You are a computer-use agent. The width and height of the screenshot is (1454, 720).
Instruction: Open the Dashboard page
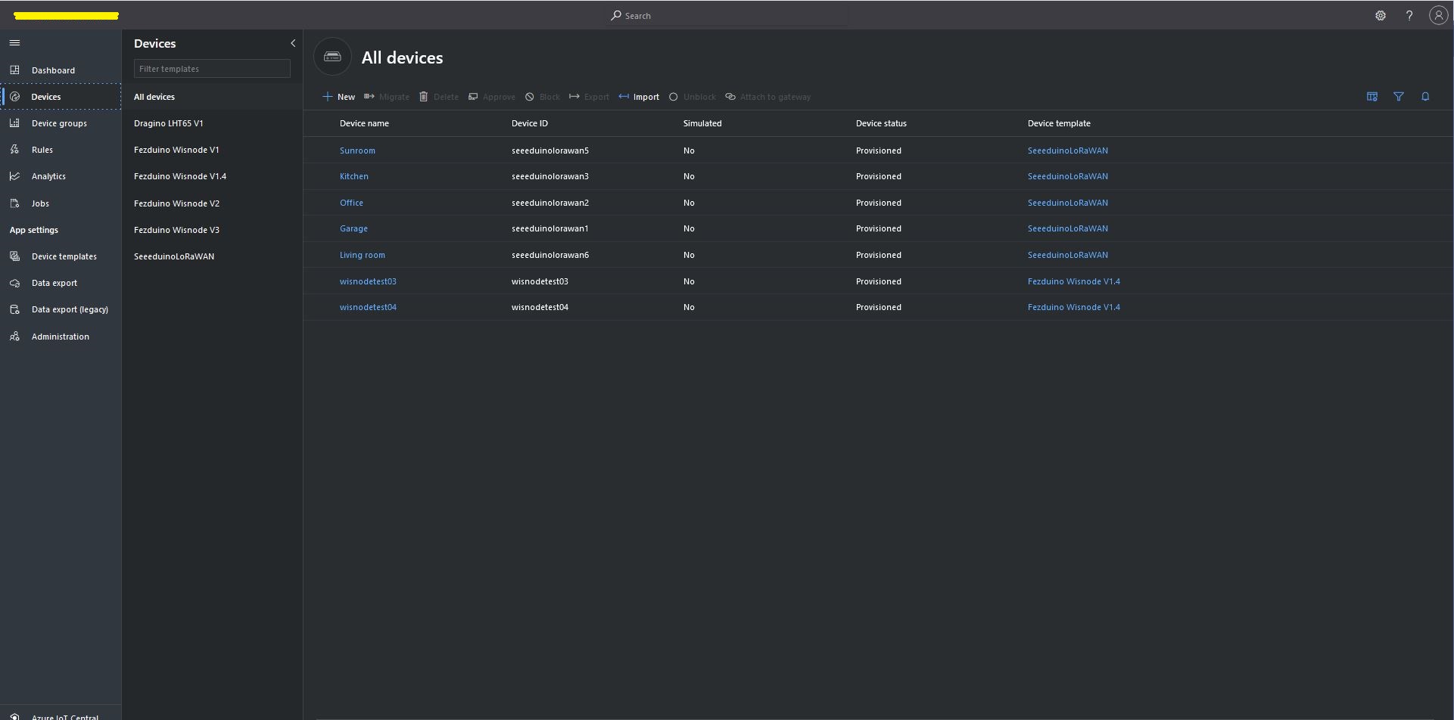pos(53,70)
